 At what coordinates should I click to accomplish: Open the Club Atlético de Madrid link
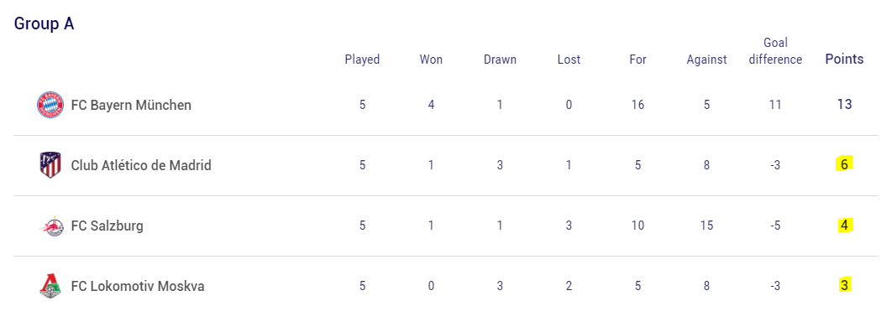[x=141, y=165]
